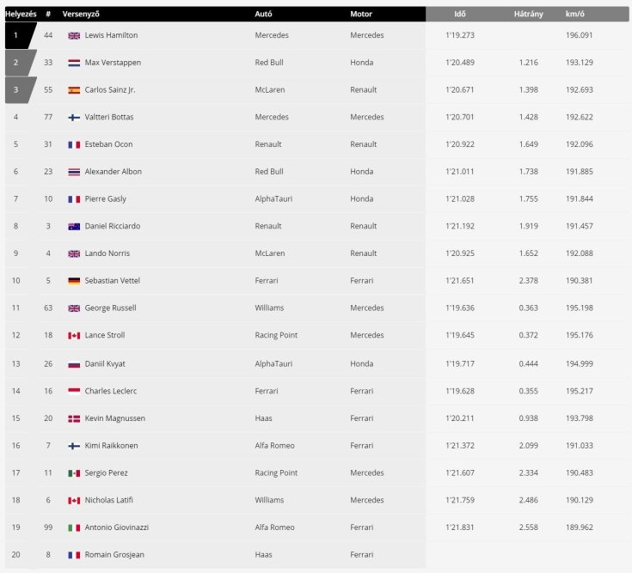Click the Thai flag next to Alexander Albon
Screen dimensions: 632x573
pyautogui.click(x=74, y=172)
